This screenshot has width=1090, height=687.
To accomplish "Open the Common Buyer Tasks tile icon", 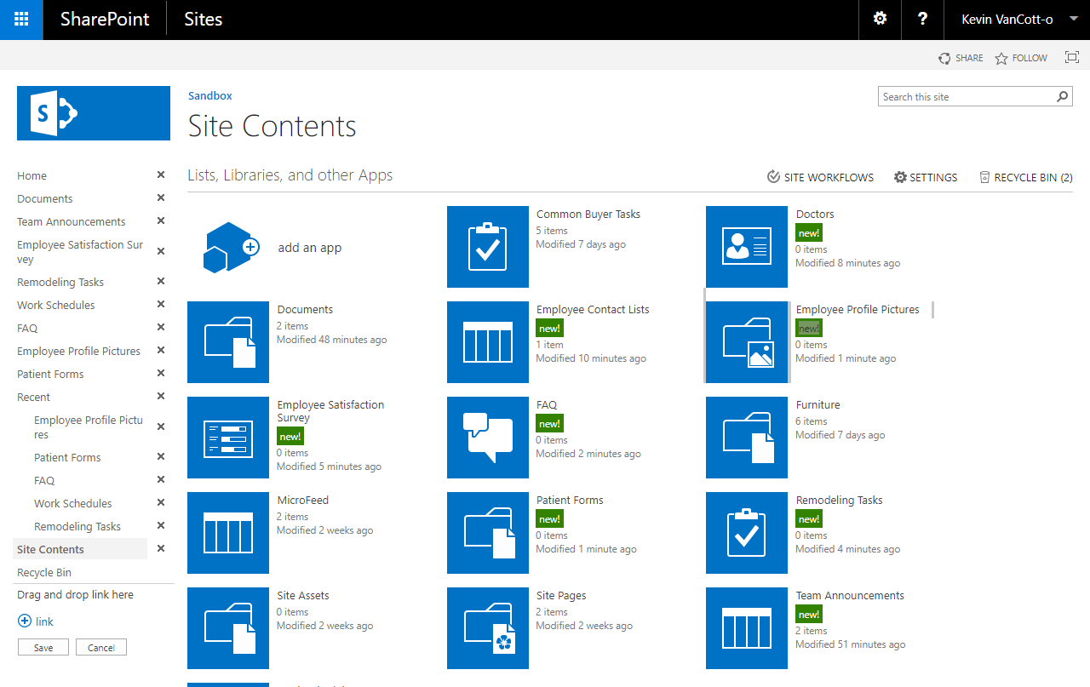I will [x=488, y=247].
